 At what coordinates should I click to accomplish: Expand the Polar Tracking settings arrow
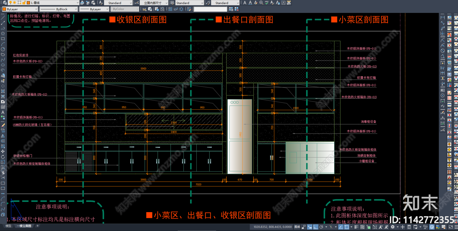coord(326,227)
